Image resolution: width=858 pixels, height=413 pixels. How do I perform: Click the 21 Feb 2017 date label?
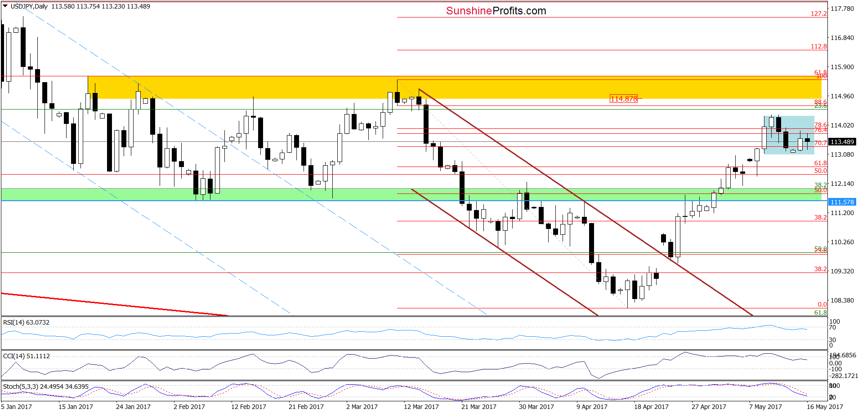[x=306, y=407]
